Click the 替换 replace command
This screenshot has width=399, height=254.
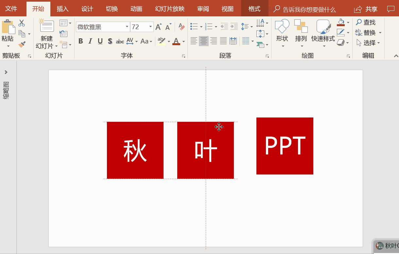click(x=370, y=33)
